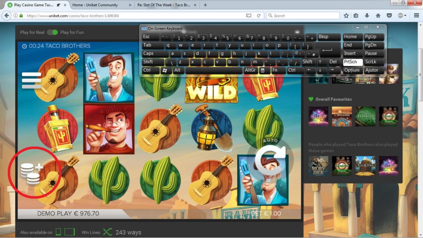This screenshot has height=238, width=423.
Task: Open the coin bet settings icon
Action: coord(32,174)
